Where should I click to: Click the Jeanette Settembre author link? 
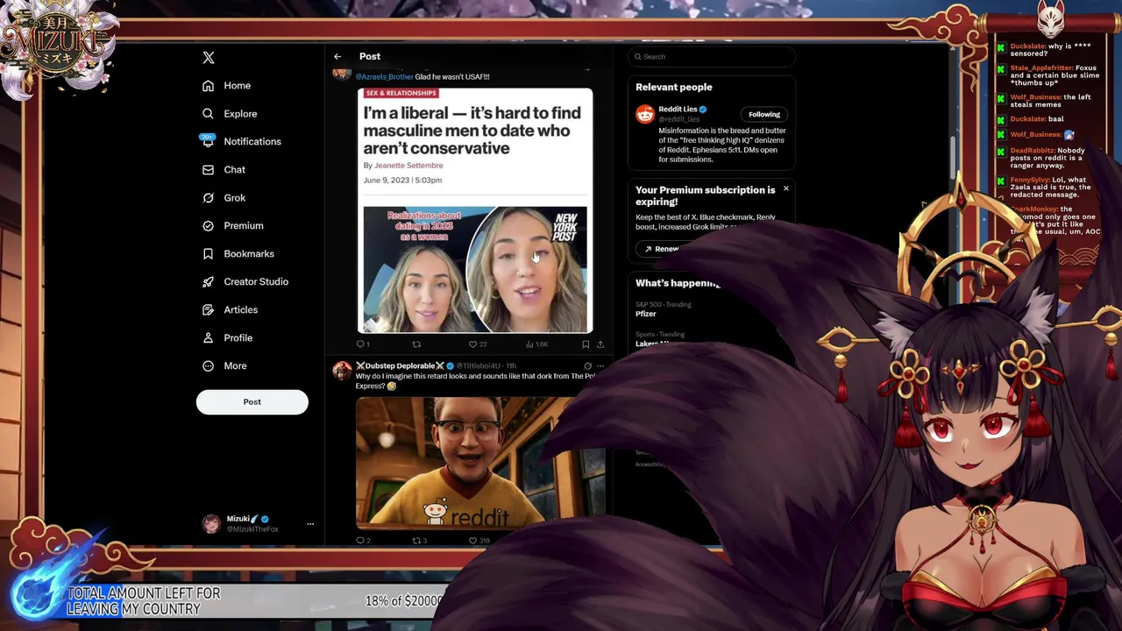(408, 166)
